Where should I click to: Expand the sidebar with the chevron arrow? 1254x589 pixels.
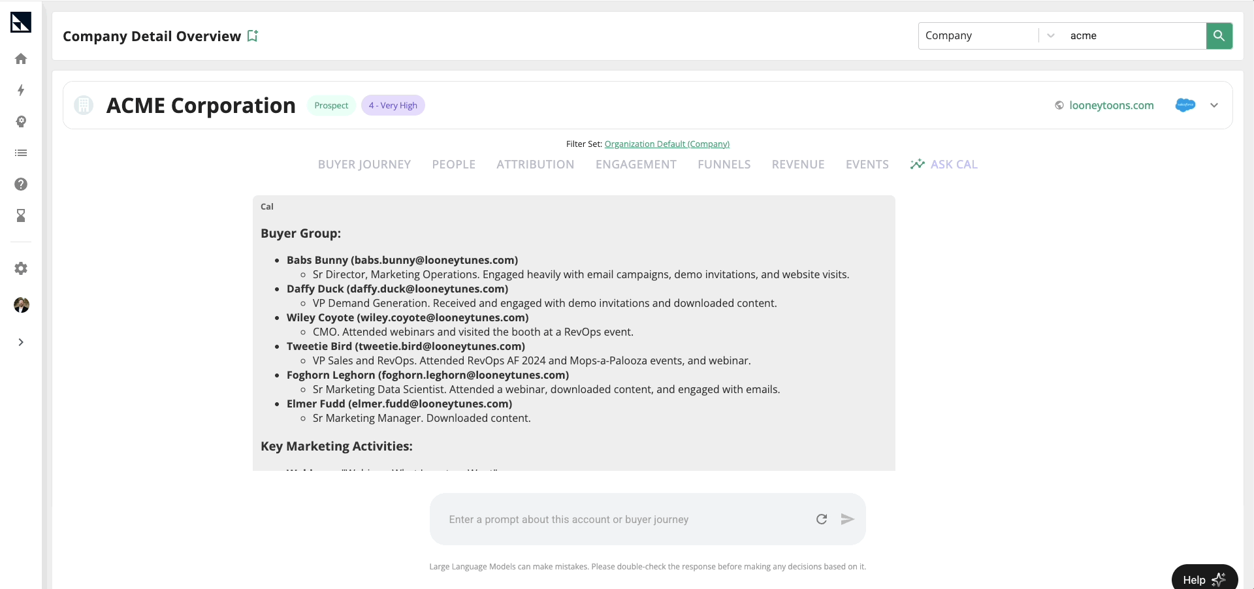click(21, 342)
